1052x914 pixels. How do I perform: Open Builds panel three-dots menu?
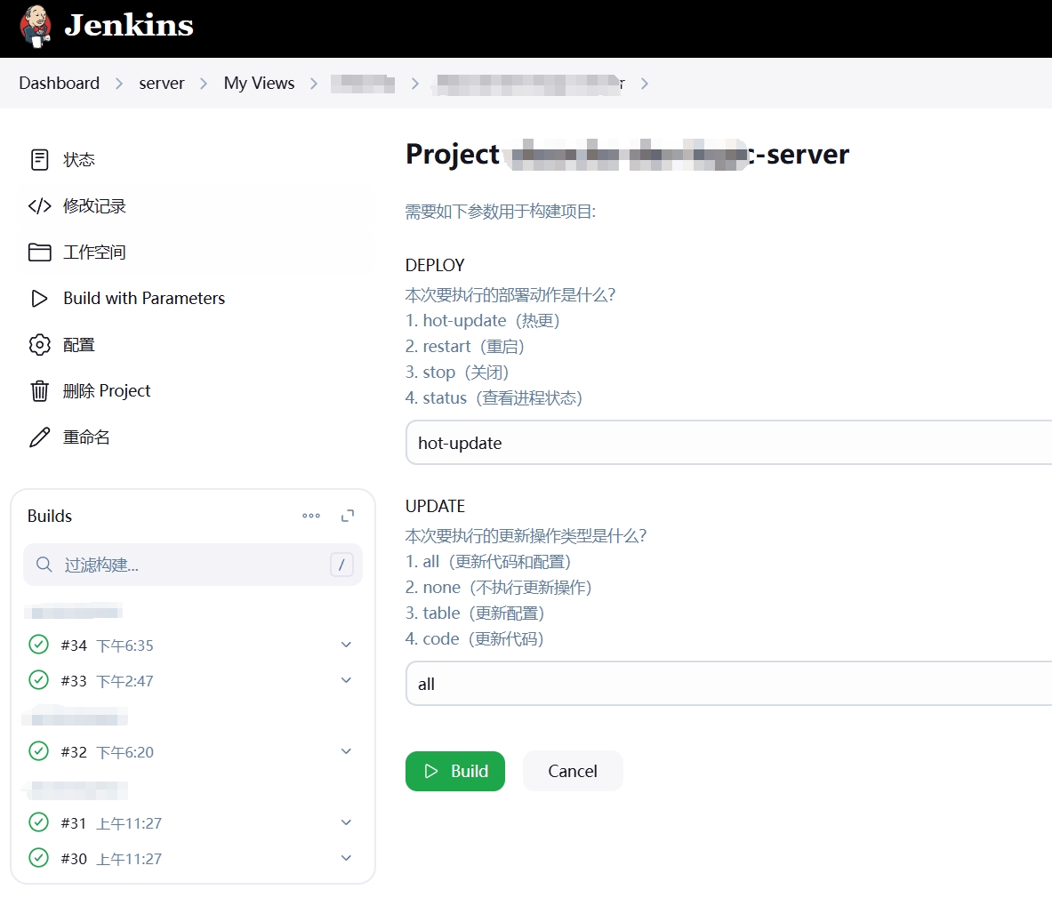pos(311,516)
